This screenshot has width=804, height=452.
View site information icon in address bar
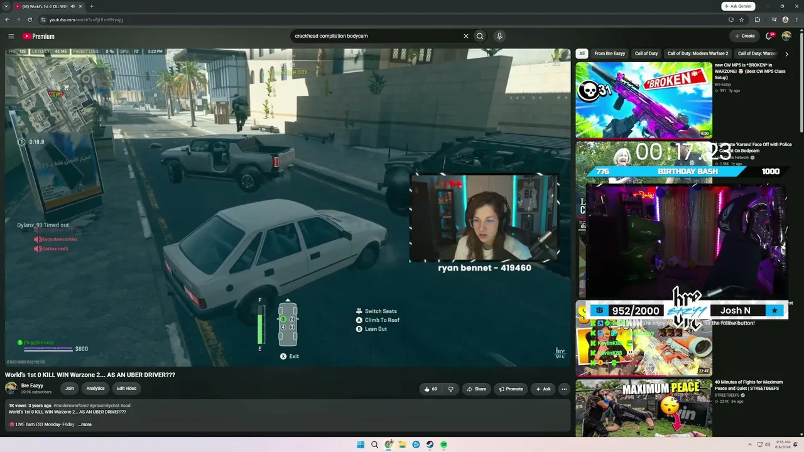click(44, 20)
